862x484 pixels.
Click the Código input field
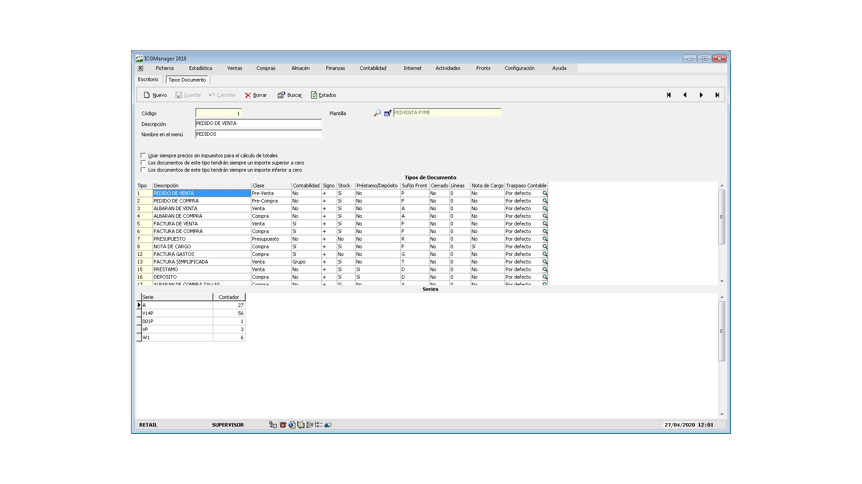click(219, 113)
